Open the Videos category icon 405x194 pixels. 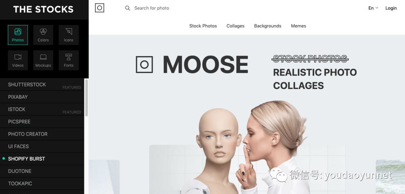pos(18,60)
